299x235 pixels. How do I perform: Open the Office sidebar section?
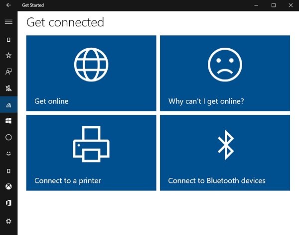(8, 203)
